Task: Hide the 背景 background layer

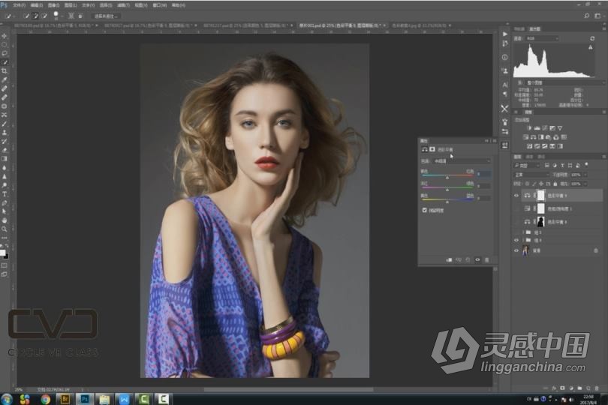Action: click(516, 250)
